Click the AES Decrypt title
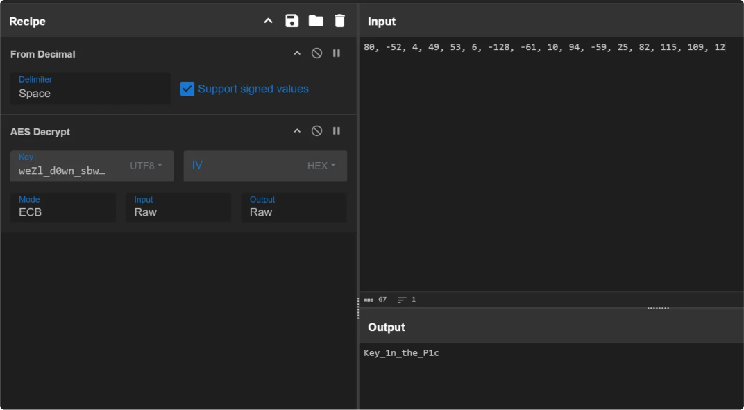 [40, 131]
